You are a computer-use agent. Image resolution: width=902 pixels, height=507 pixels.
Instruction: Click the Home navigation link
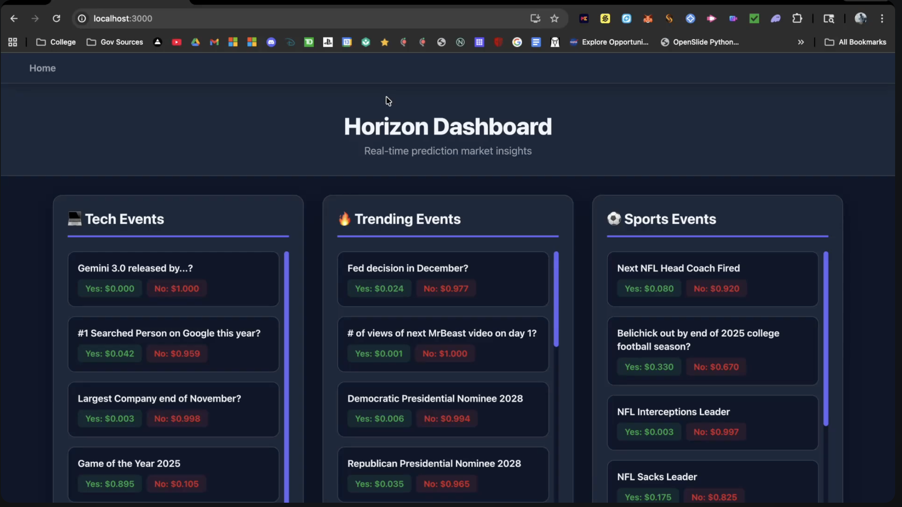pyautogui.click(x=42, y=68)
